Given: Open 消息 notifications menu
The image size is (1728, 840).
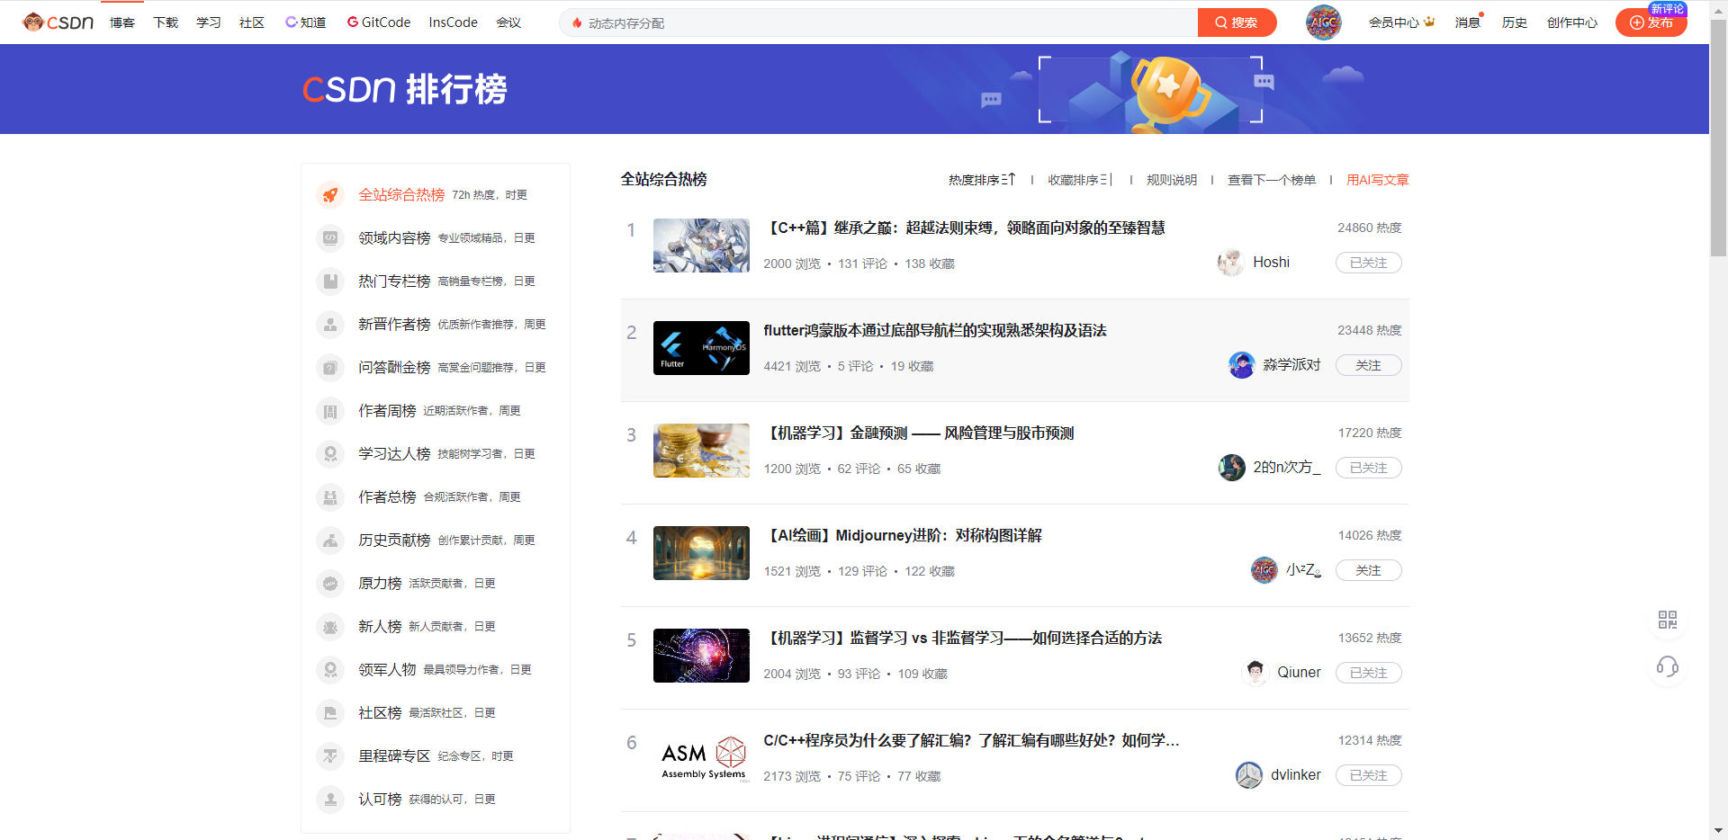Looking at the screenshot, I should pos(1468,22).
